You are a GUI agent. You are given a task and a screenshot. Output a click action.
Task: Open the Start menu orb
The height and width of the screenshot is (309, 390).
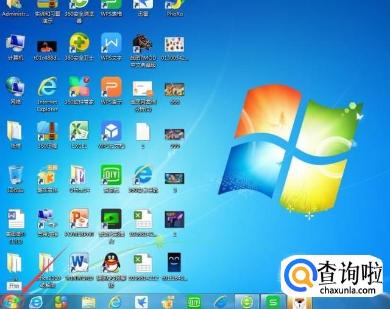[12, 301]
